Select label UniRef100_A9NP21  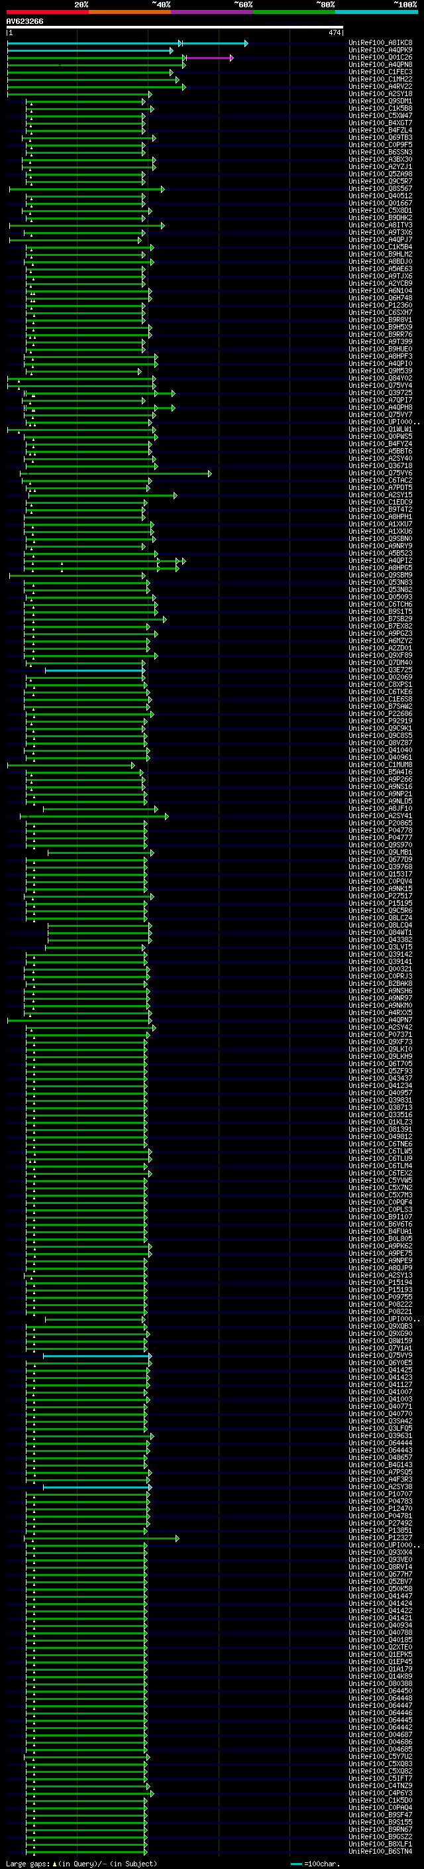point(380,794)
